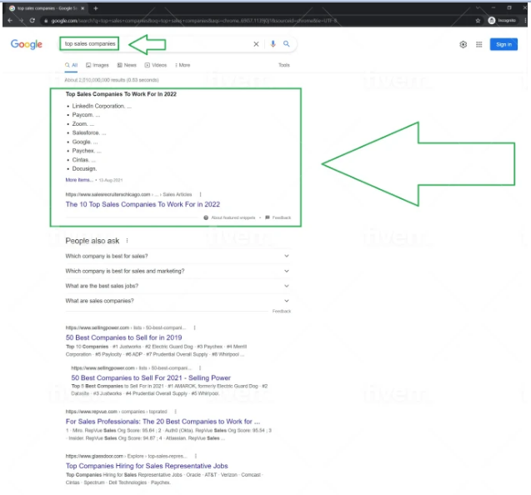Click the Sign in button
Viewport: 531px width, 495px height.
pyautogui.click(x=503, y=44)
